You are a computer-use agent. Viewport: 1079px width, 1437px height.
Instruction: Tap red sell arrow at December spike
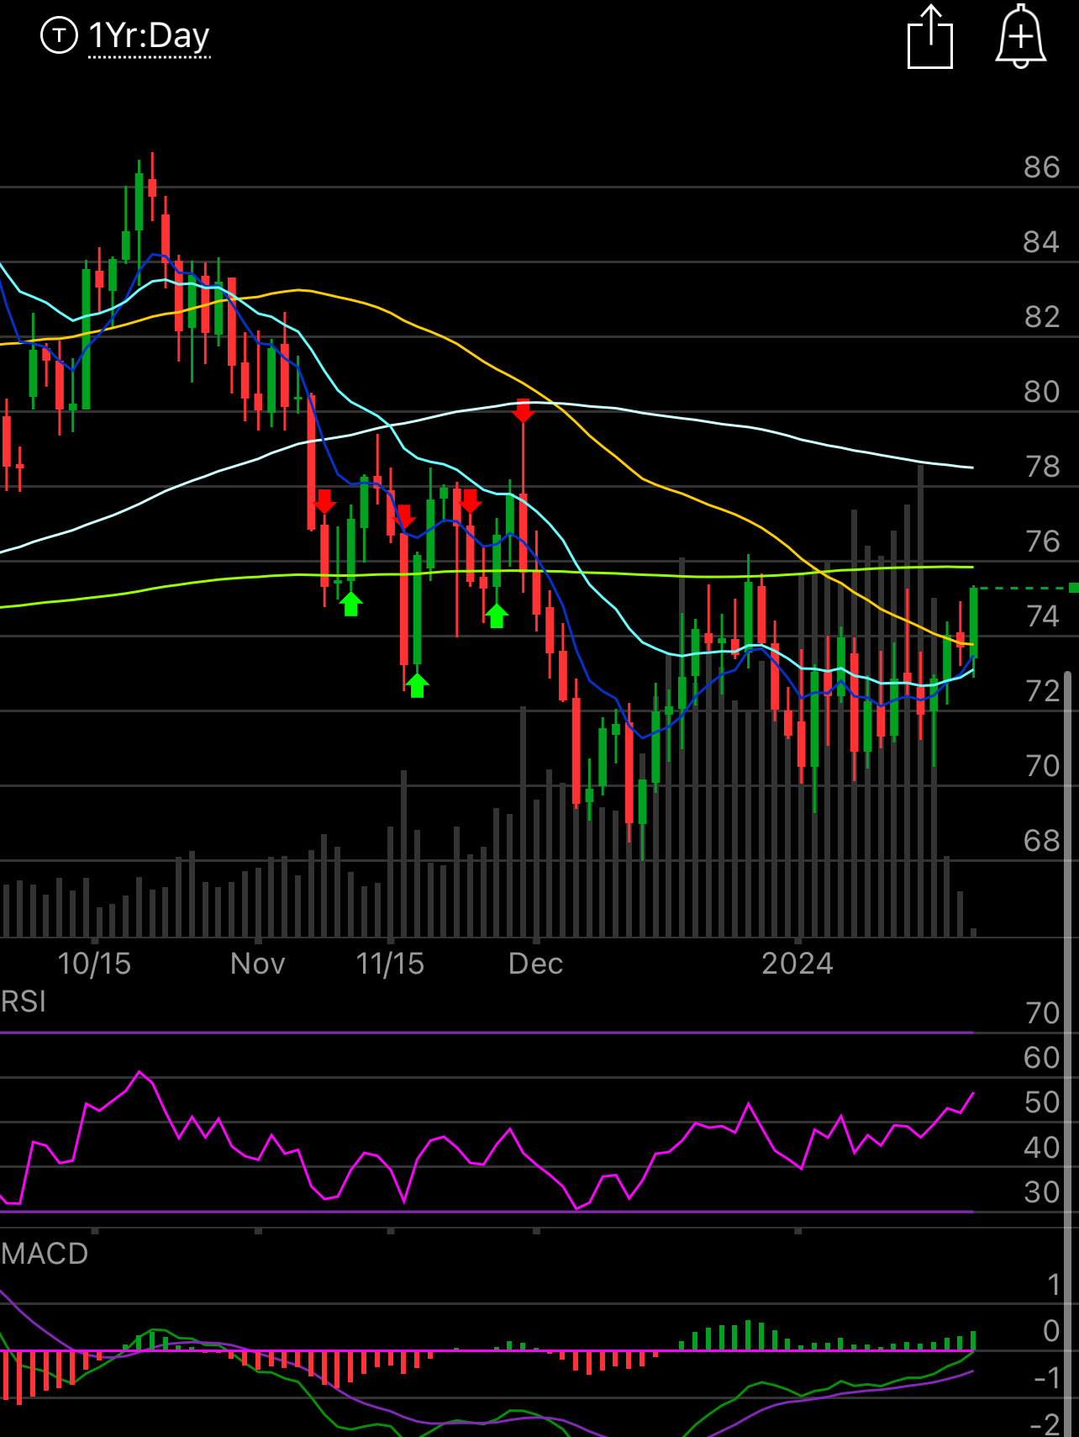524,411
